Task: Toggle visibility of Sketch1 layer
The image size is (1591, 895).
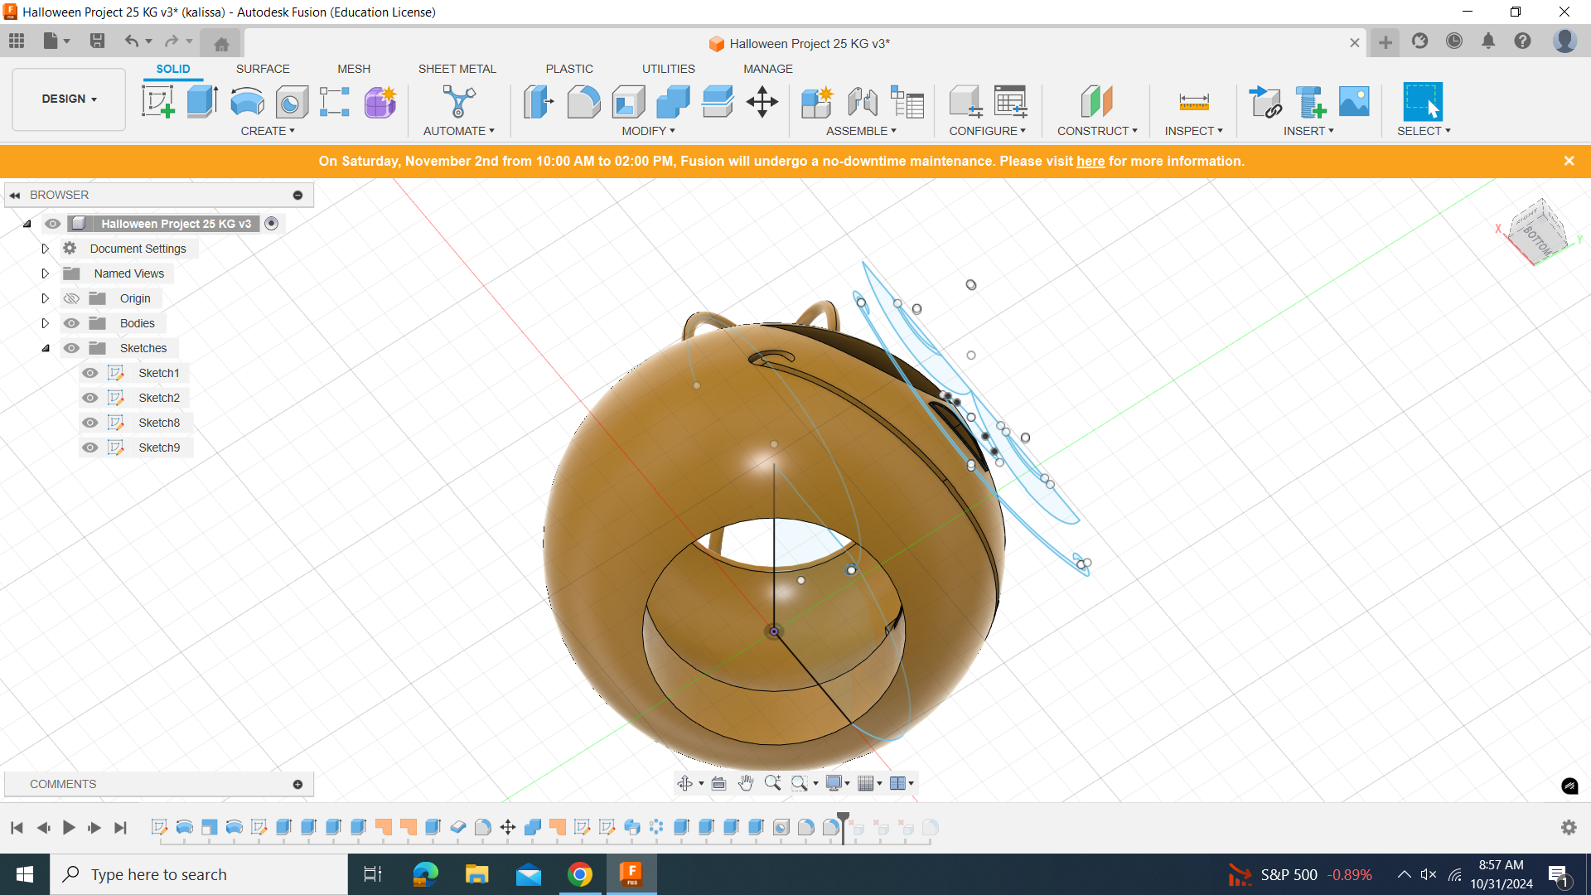Action: pyautogui.click(x=90, y=371)
